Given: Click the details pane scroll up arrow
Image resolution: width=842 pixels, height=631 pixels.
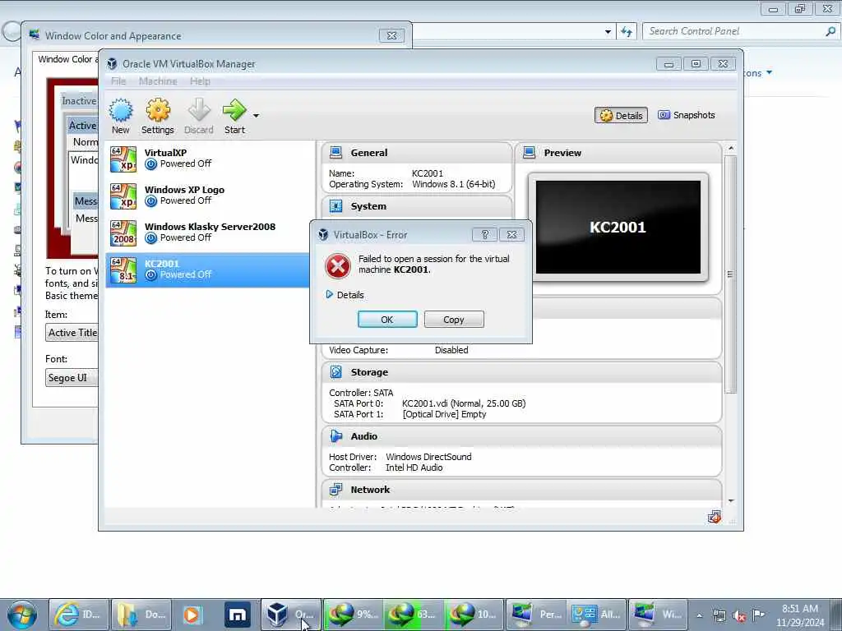Looking at the screenshot, I should [x=731, y=148].
